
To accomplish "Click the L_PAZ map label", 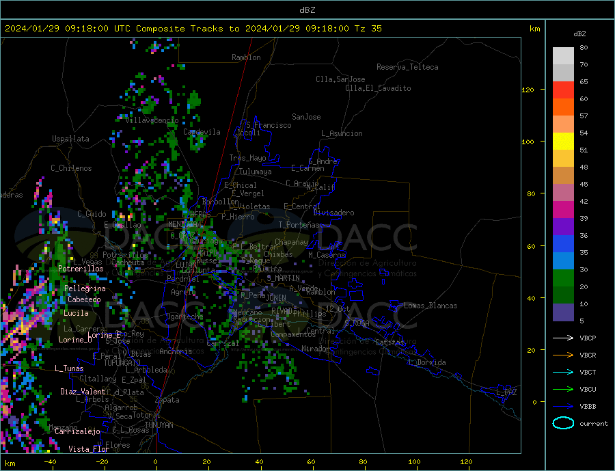I will tap(506, 392).
